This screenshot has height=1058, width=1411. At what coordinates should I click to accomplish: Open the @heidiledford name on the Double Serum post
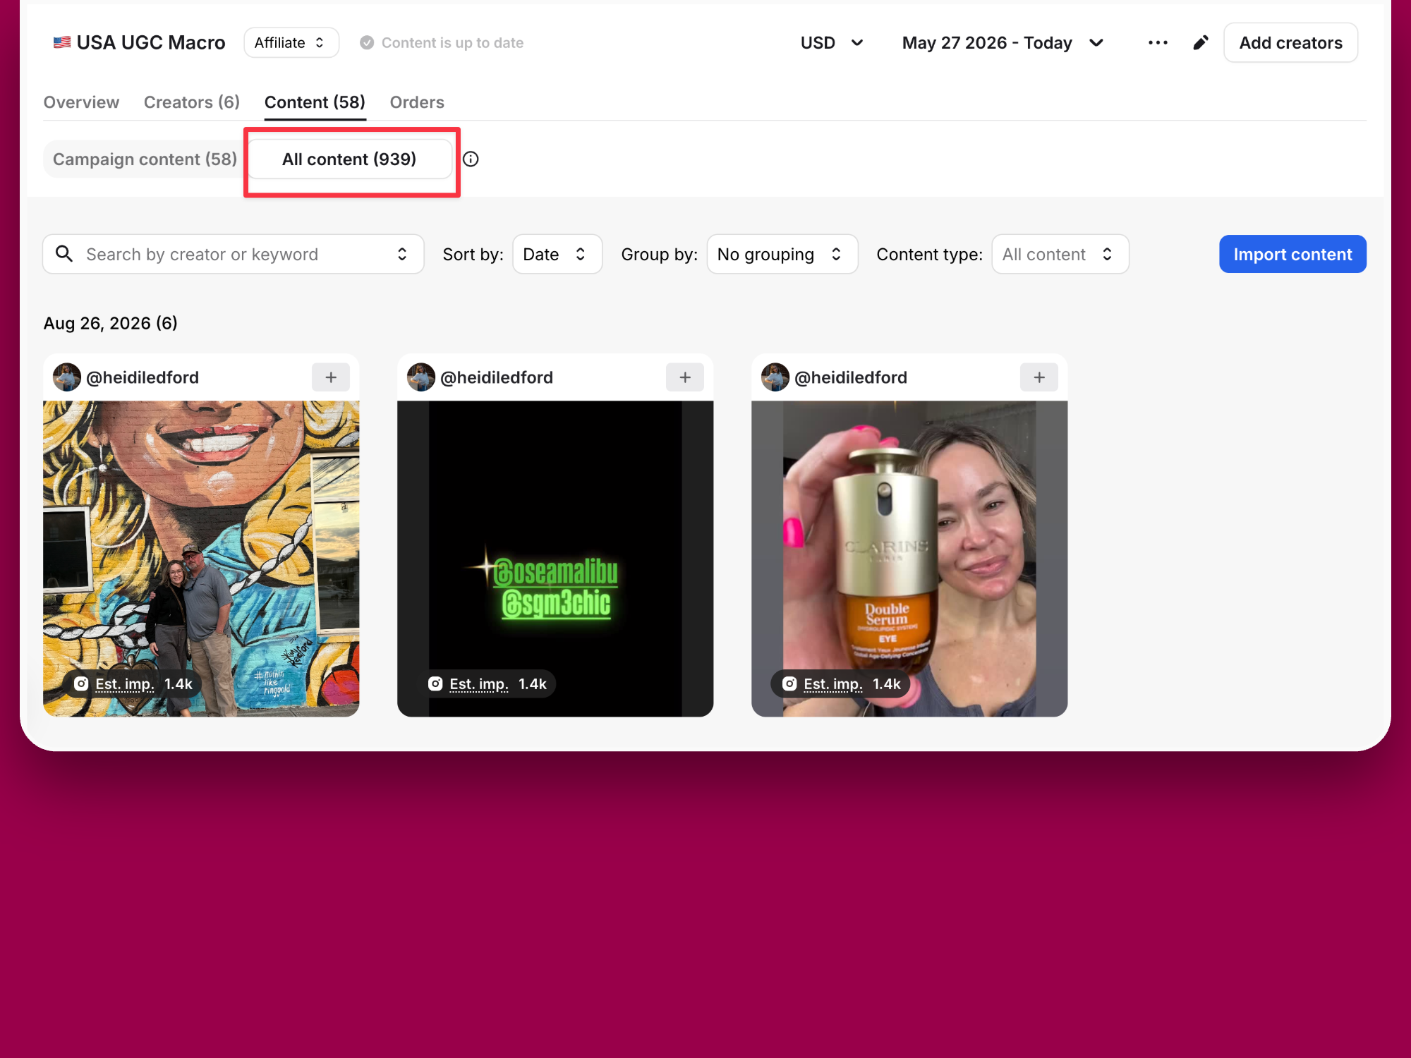851,377
